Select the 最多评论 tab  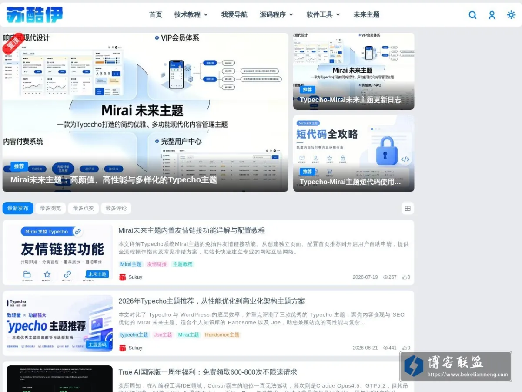pos(116,208)
